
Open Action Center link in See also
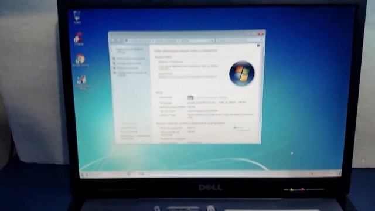[129, 128]
